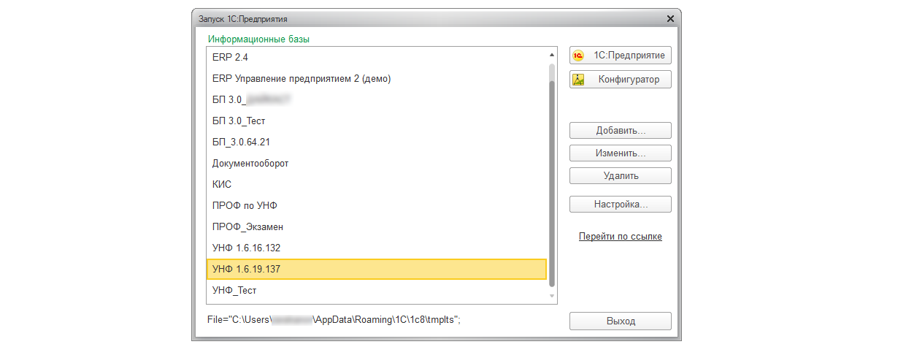898x347 pixels.
Task: Select the Документооборот base
Action: pyautogui.click(x=377, y=163)
